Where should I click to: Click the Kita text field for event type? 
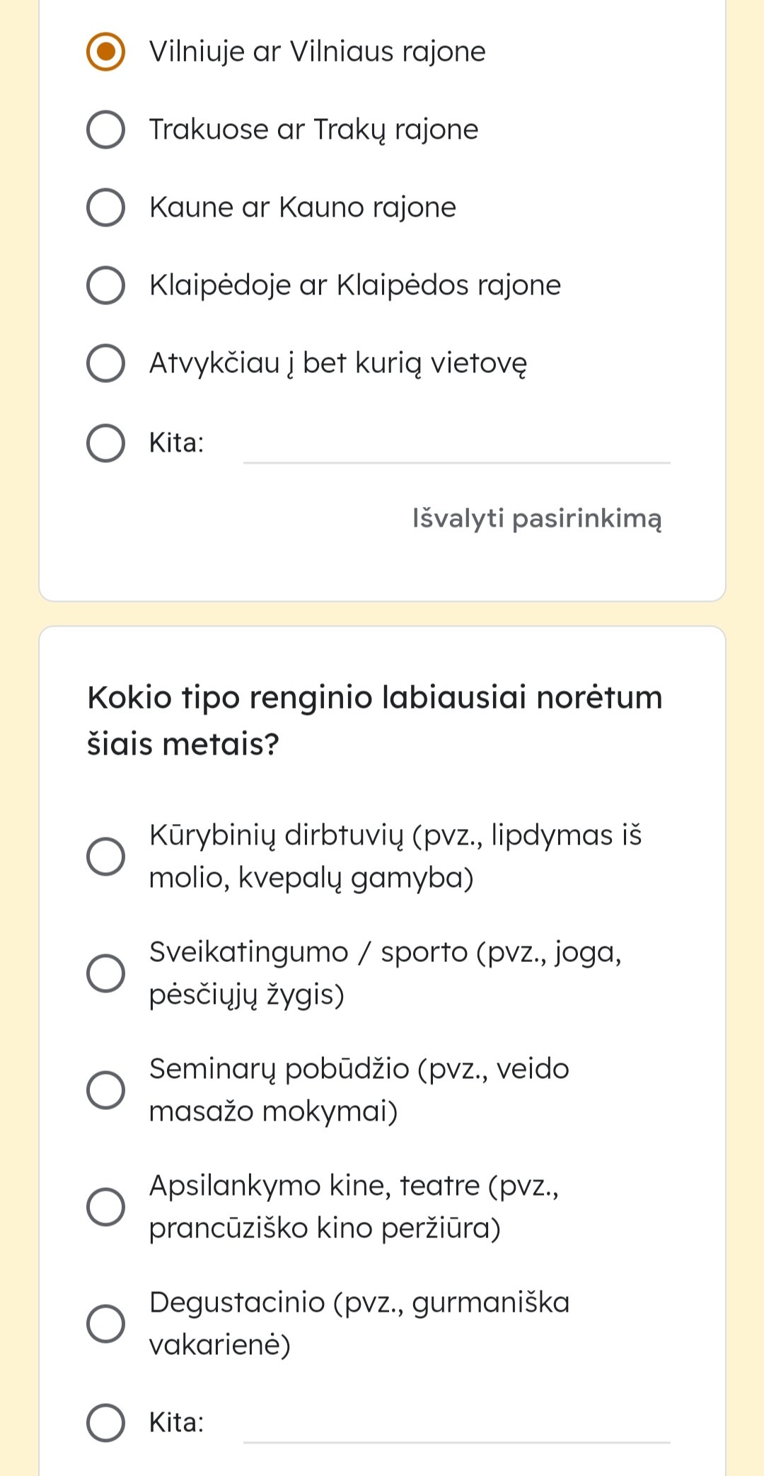[x=456, y=1424]
